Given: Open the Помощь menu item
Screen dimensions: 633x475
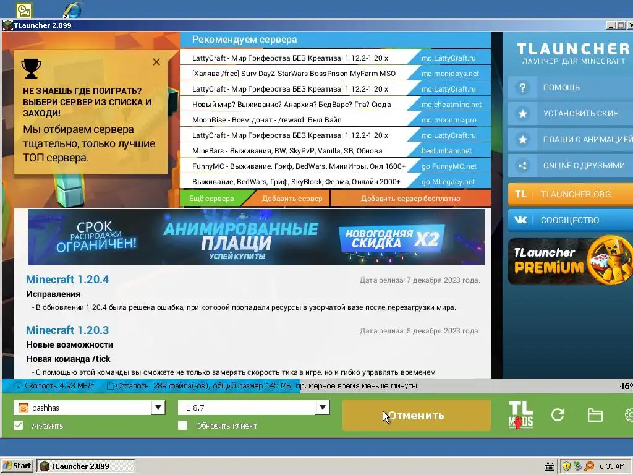Looking at the screenshot, I should (x=570, y=88).
